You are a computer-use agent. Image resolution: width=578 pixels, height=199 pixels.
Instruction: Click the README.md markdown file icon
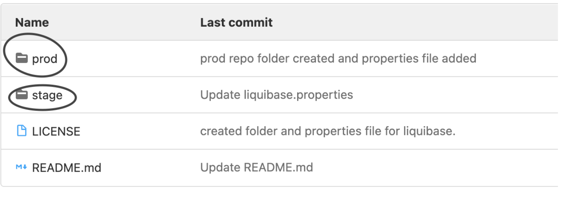point(22,167)
